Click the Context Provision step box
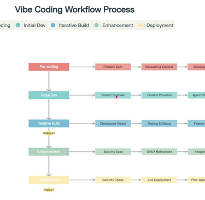The image size is (205, 200). 159,95
